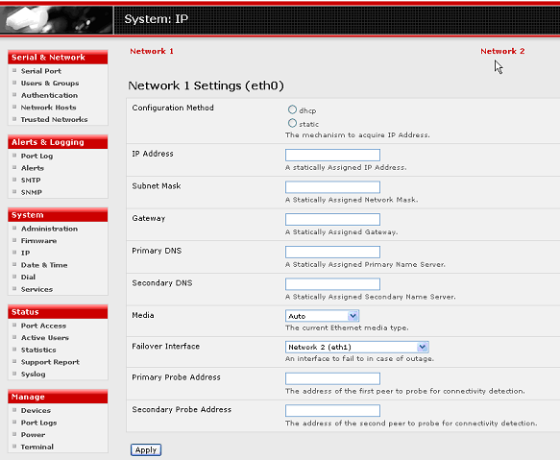
Task: Open Users & Groups settings
Action: click(x=50, y=84)
